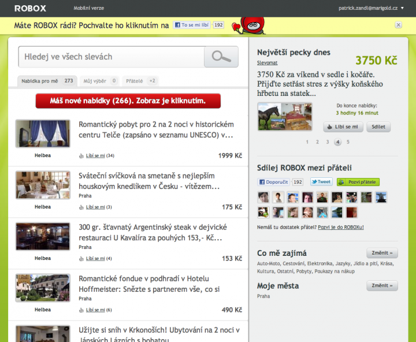Image resolution: width=416 pixels, height=342 pixels.
Task: Click 'Líbí se mi (4)' on steak offer
Action: (99, 259)
